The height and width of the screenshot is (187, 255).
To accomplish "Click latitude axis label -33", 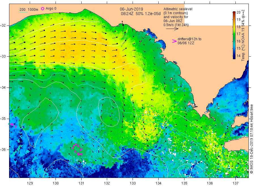I will tap(3, 56).
